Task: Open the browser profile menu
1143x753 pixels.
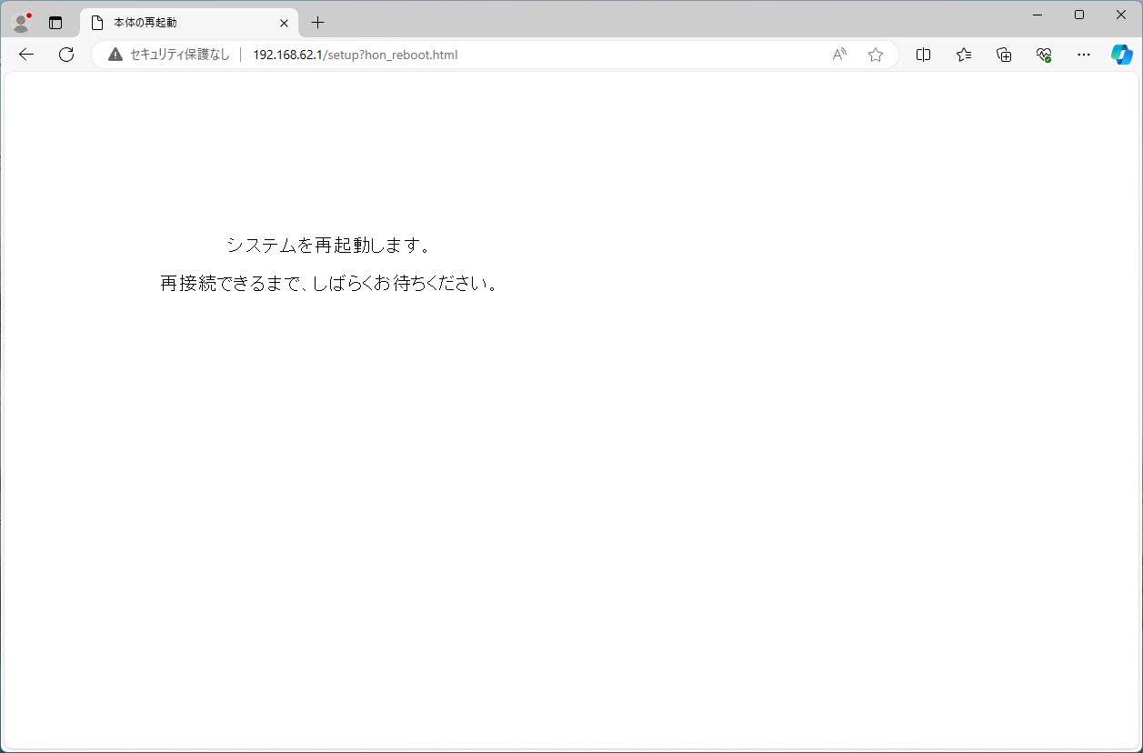Action: [x=21, y=23]
